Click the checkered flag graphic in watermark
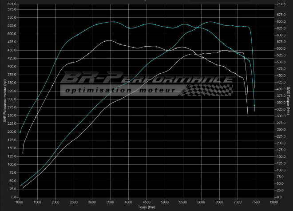This screenshot has width=293, height=211. coord(209,90)
